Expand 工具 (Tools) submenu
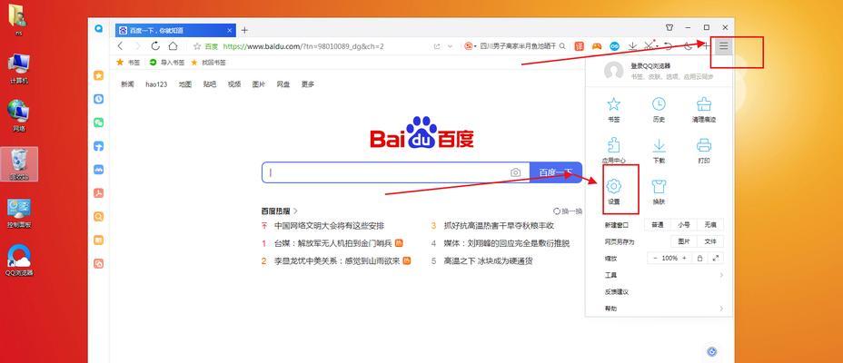 click(x=664, y=275)
